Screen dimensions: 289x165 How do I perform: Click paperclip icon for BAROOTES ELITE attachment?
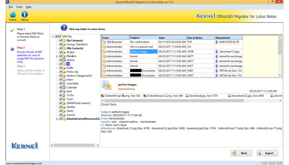coord(216,42)
